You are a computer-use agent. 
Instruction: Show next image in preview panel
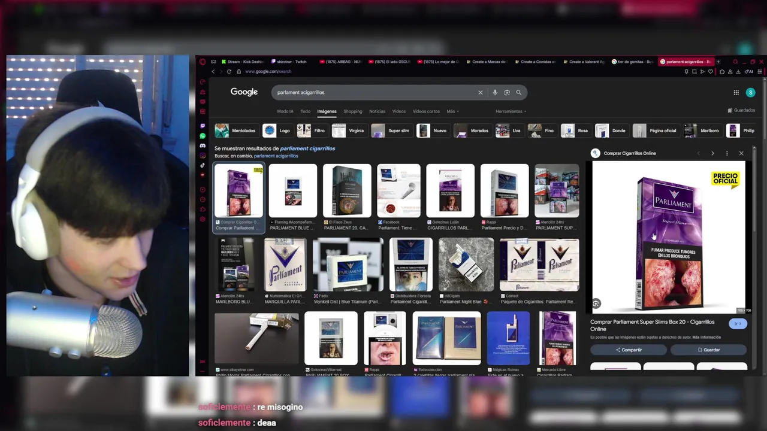point(712,153)
